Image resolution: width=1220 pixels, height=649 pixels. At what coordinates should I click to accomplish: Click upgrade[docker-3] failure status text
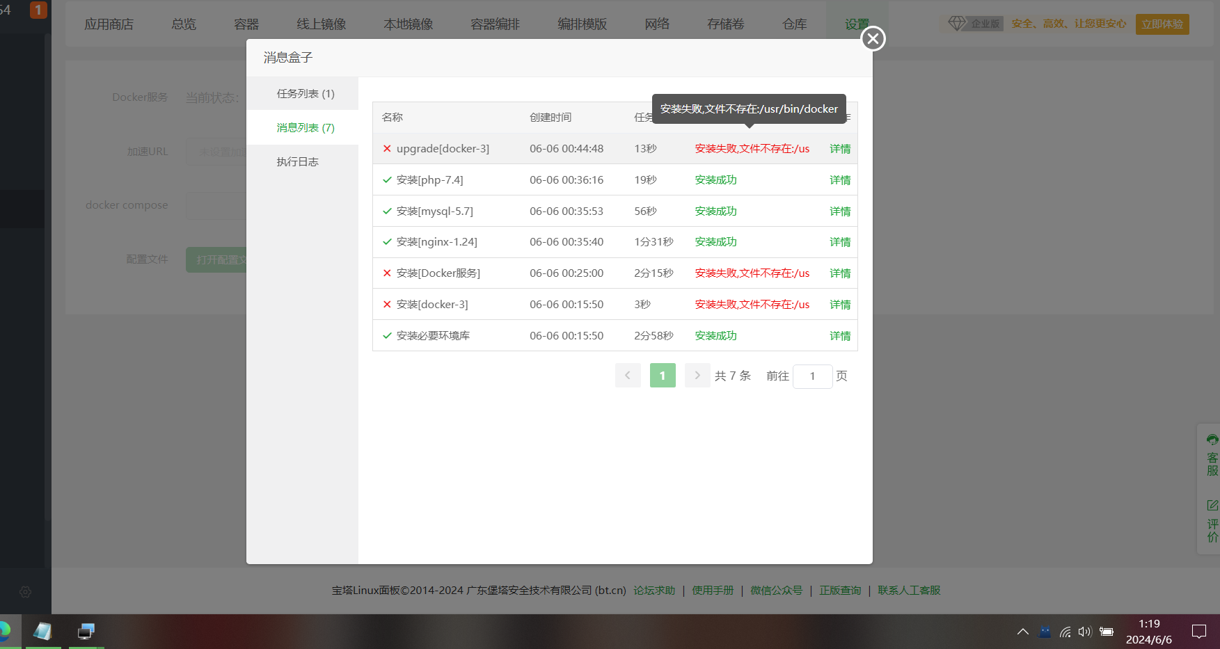click(x=752, y=148)
